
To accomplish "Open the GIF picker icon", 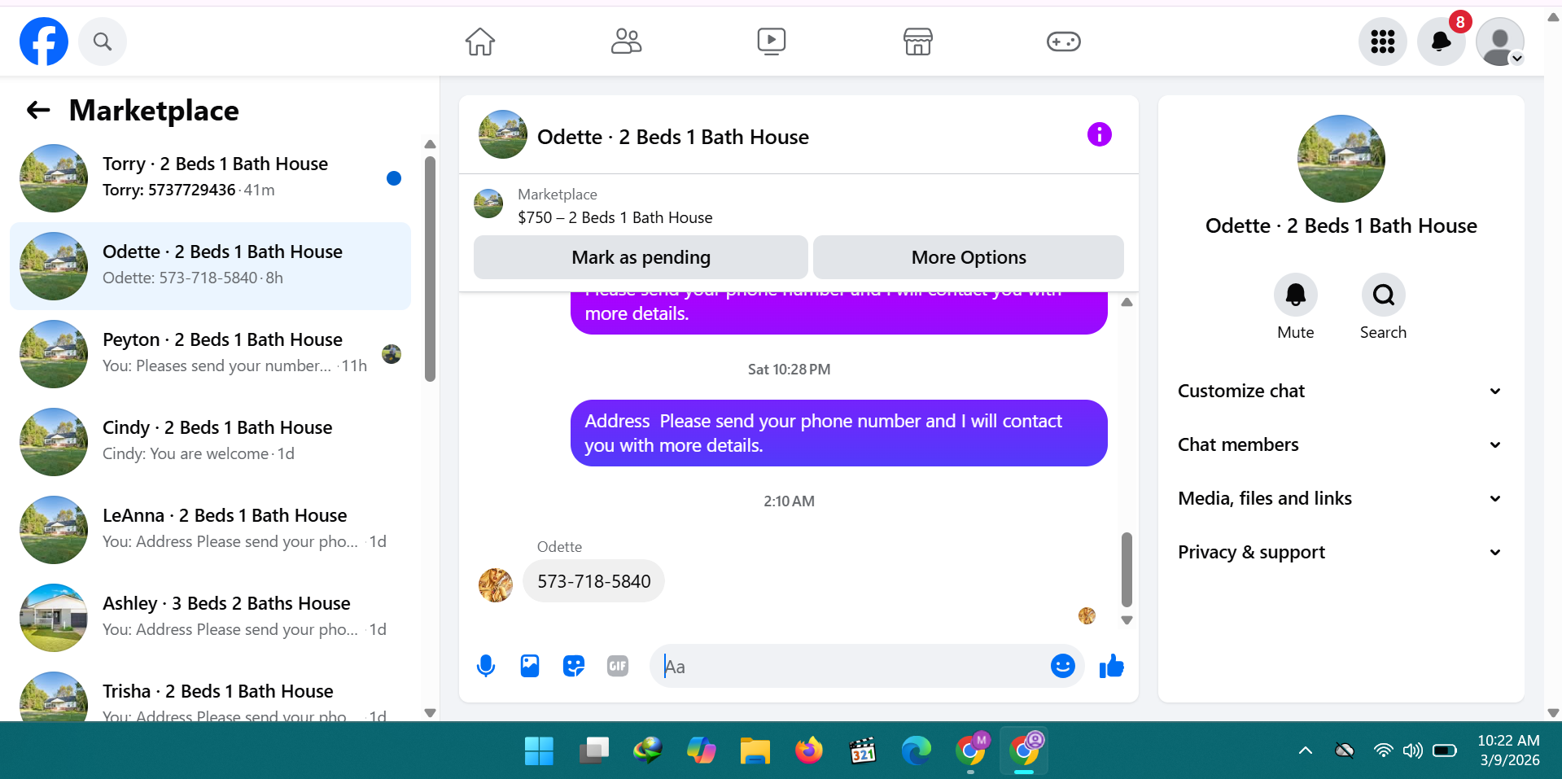I will tap(618, 667).
